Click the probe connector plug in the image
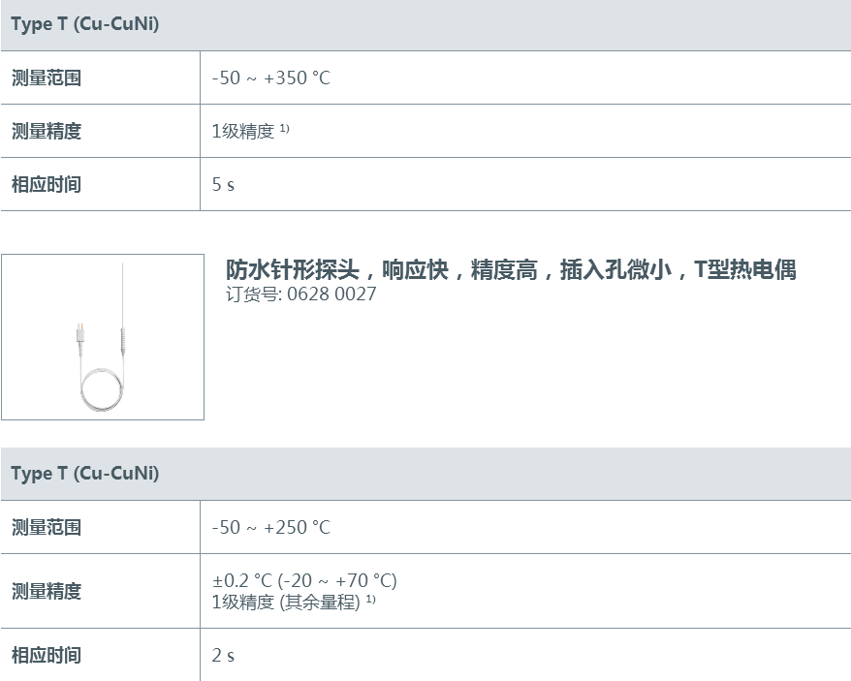The height and width of the screenshot is (681, 851). coord(80,333)
